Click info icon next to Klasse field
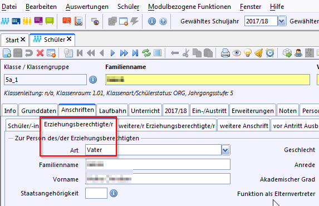This screenshot has width=319, height=206. [93, 80]
